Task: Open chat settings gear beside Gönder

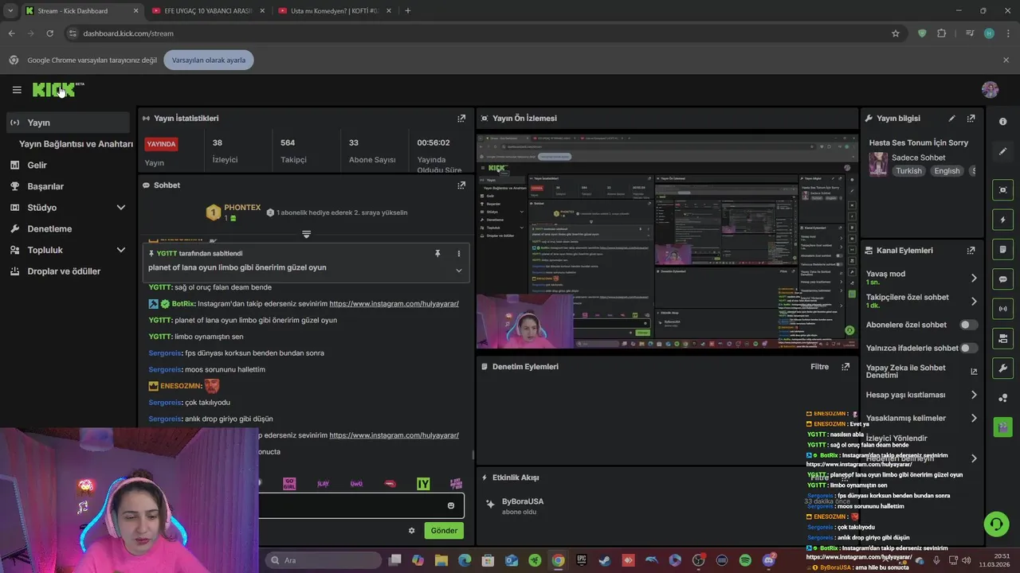Action: click(411, 531)
